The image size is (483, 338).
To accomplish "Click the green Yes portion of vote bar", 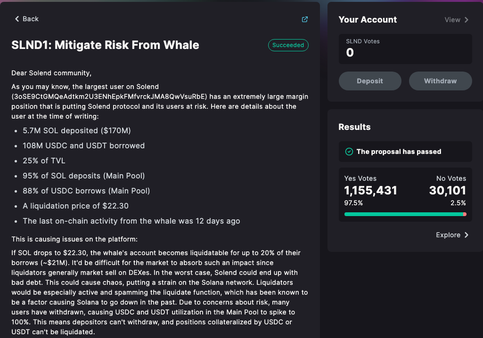I will coord(403,214).
